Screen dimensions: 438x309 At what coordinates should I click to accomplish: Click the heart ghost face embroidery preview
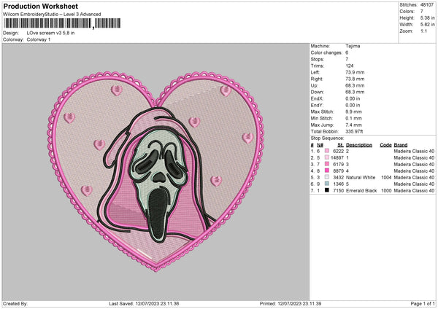click(156, 171)
